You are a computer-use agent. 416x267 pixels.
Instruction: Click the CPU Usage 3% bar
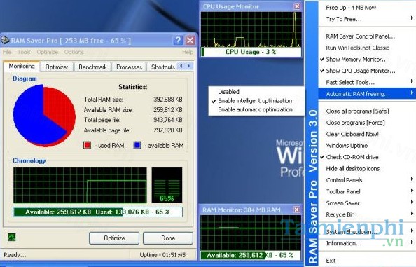(251, 52)
